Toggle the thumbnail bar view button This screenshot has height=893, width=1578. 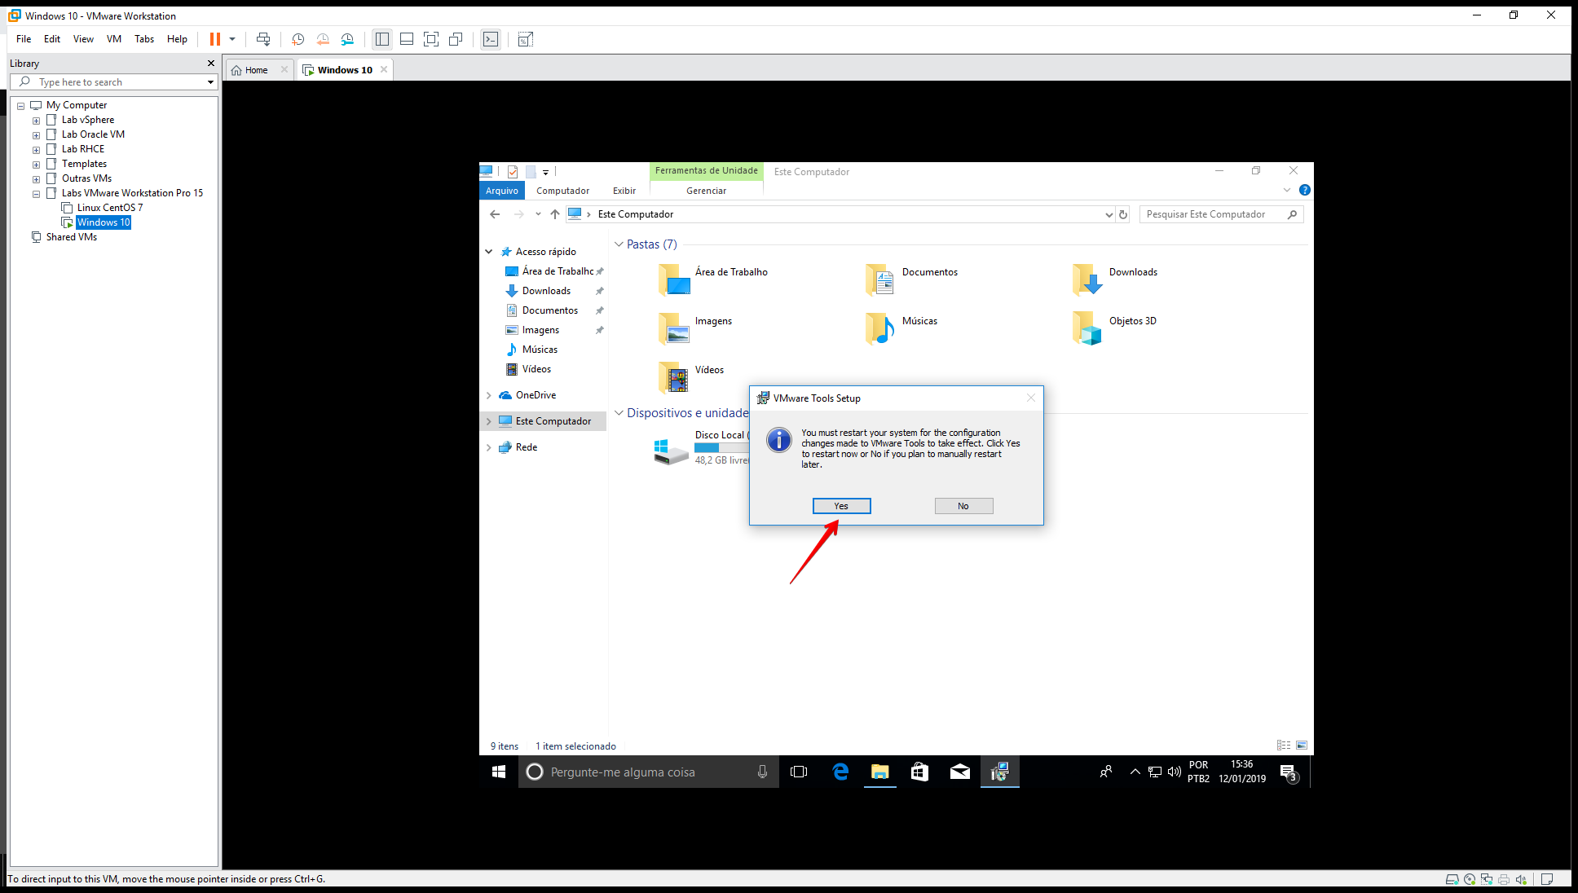(407, 39)
